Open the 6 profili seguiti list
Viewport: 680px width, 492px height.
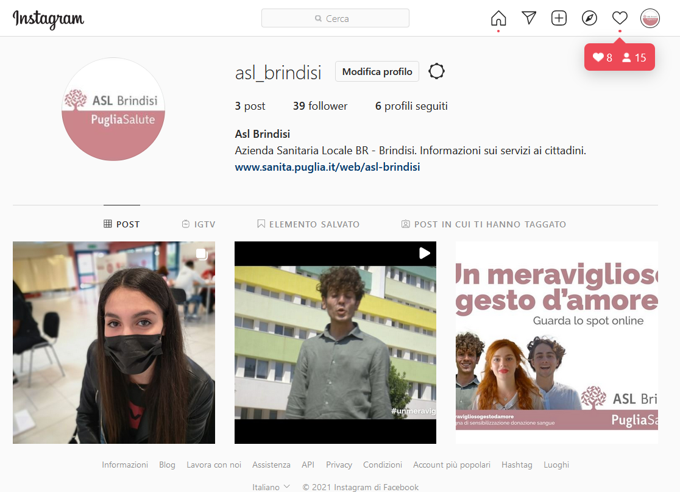pos(411,106)
